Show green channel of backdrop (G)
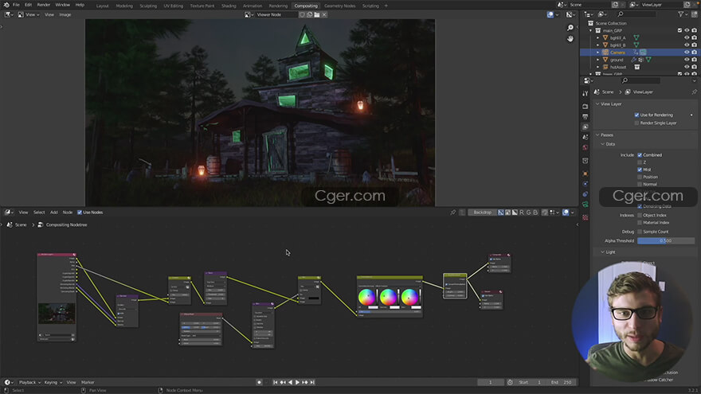The height and width of the screenshot is (394, 701). (528, 213)
